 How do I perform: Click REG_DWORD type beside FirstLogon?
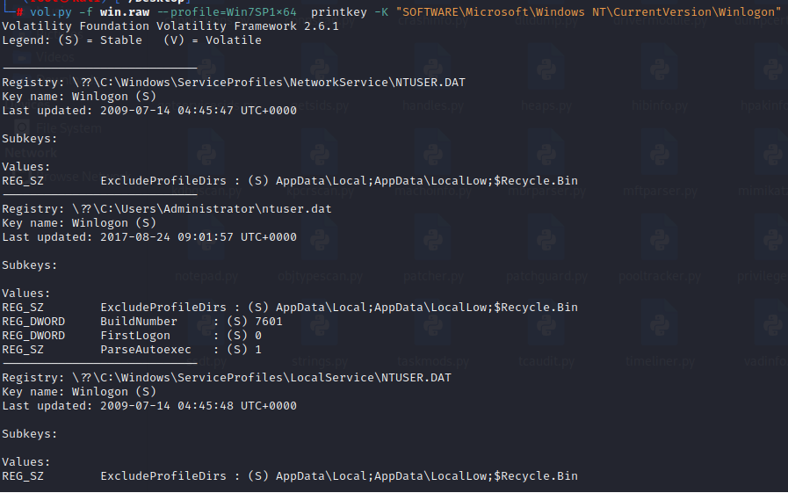click(x=33, y=336)
